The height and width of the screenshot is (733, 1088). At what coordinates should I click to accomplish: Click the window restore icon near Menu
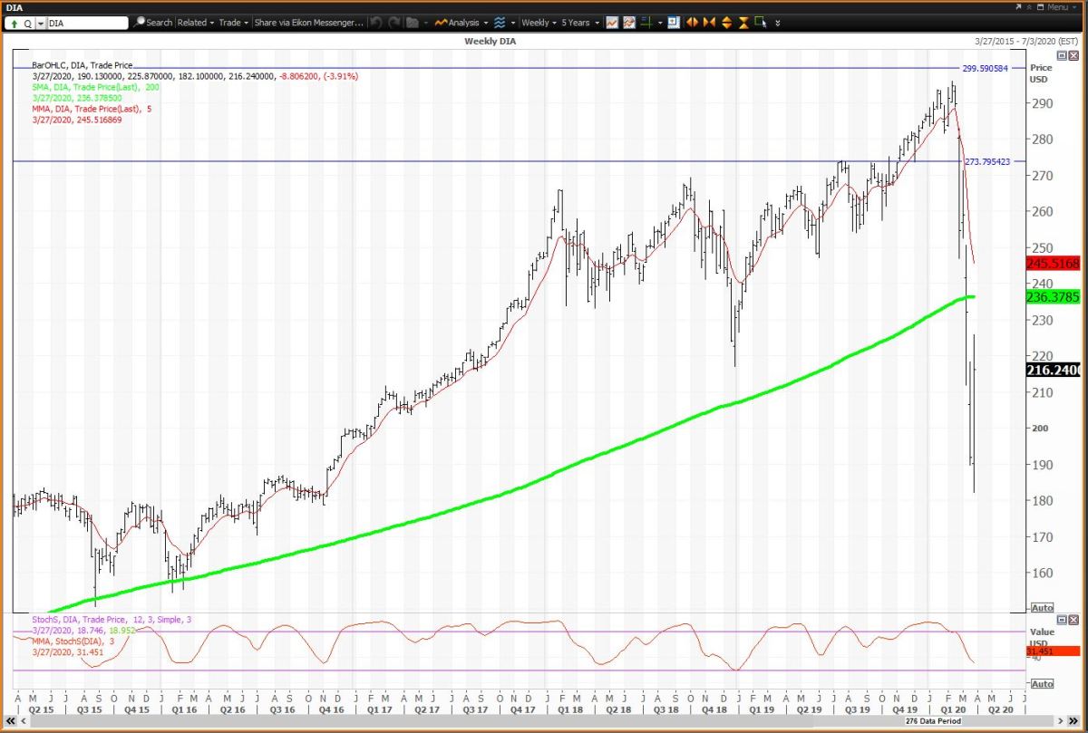[1040, 7]
